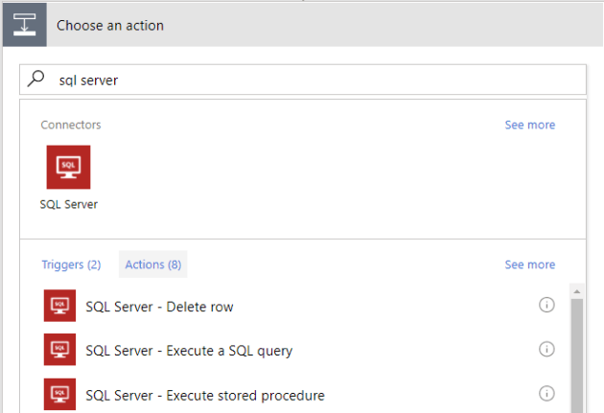Viewport: 604px width, 413px height.
Task: Show info for Delete row action
Action: (546, 306)
